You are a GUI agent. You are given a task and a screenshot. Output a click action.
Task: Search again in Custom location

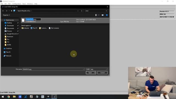pyautogui.click(x=43, y=28)
